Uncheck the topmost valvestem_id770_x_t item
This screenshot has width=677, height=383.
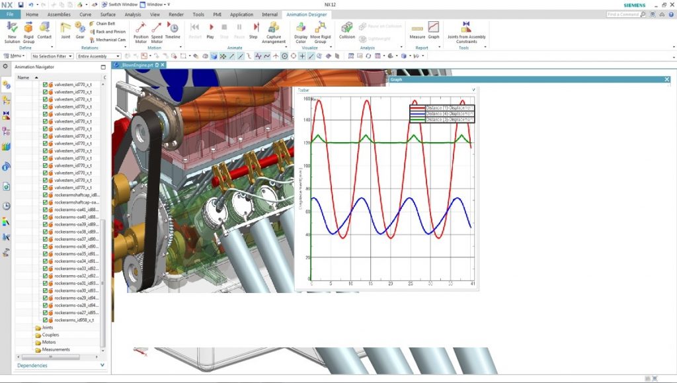45,85
